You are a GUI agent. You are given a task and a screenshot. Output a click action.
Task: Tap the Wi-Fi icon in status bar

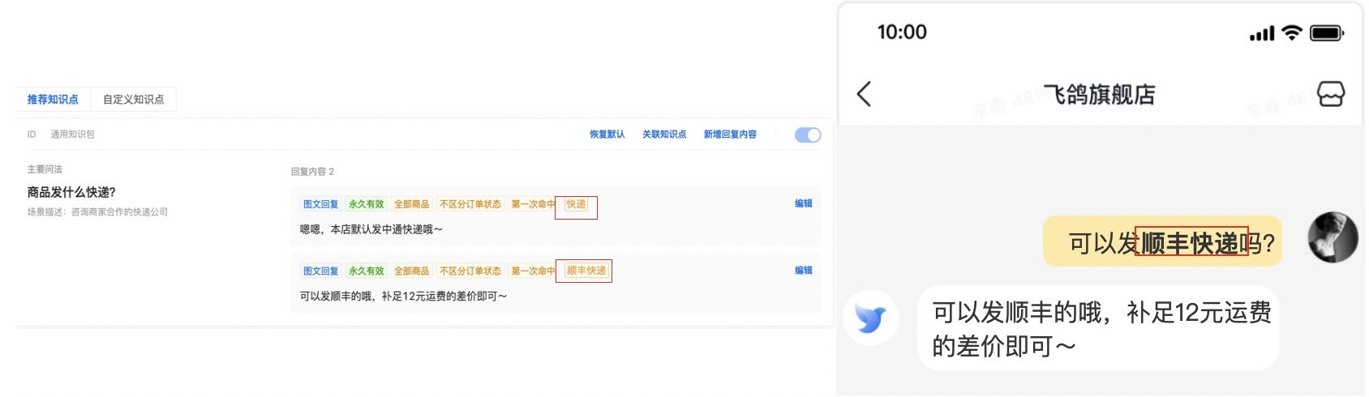click(x=1292, y=32)
